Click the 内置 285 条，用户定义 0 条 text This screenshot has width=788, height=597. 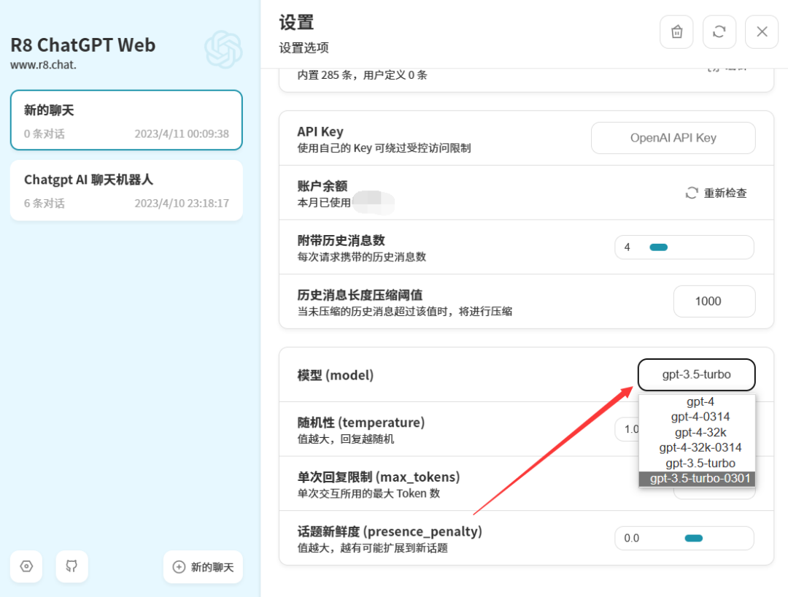362,75
